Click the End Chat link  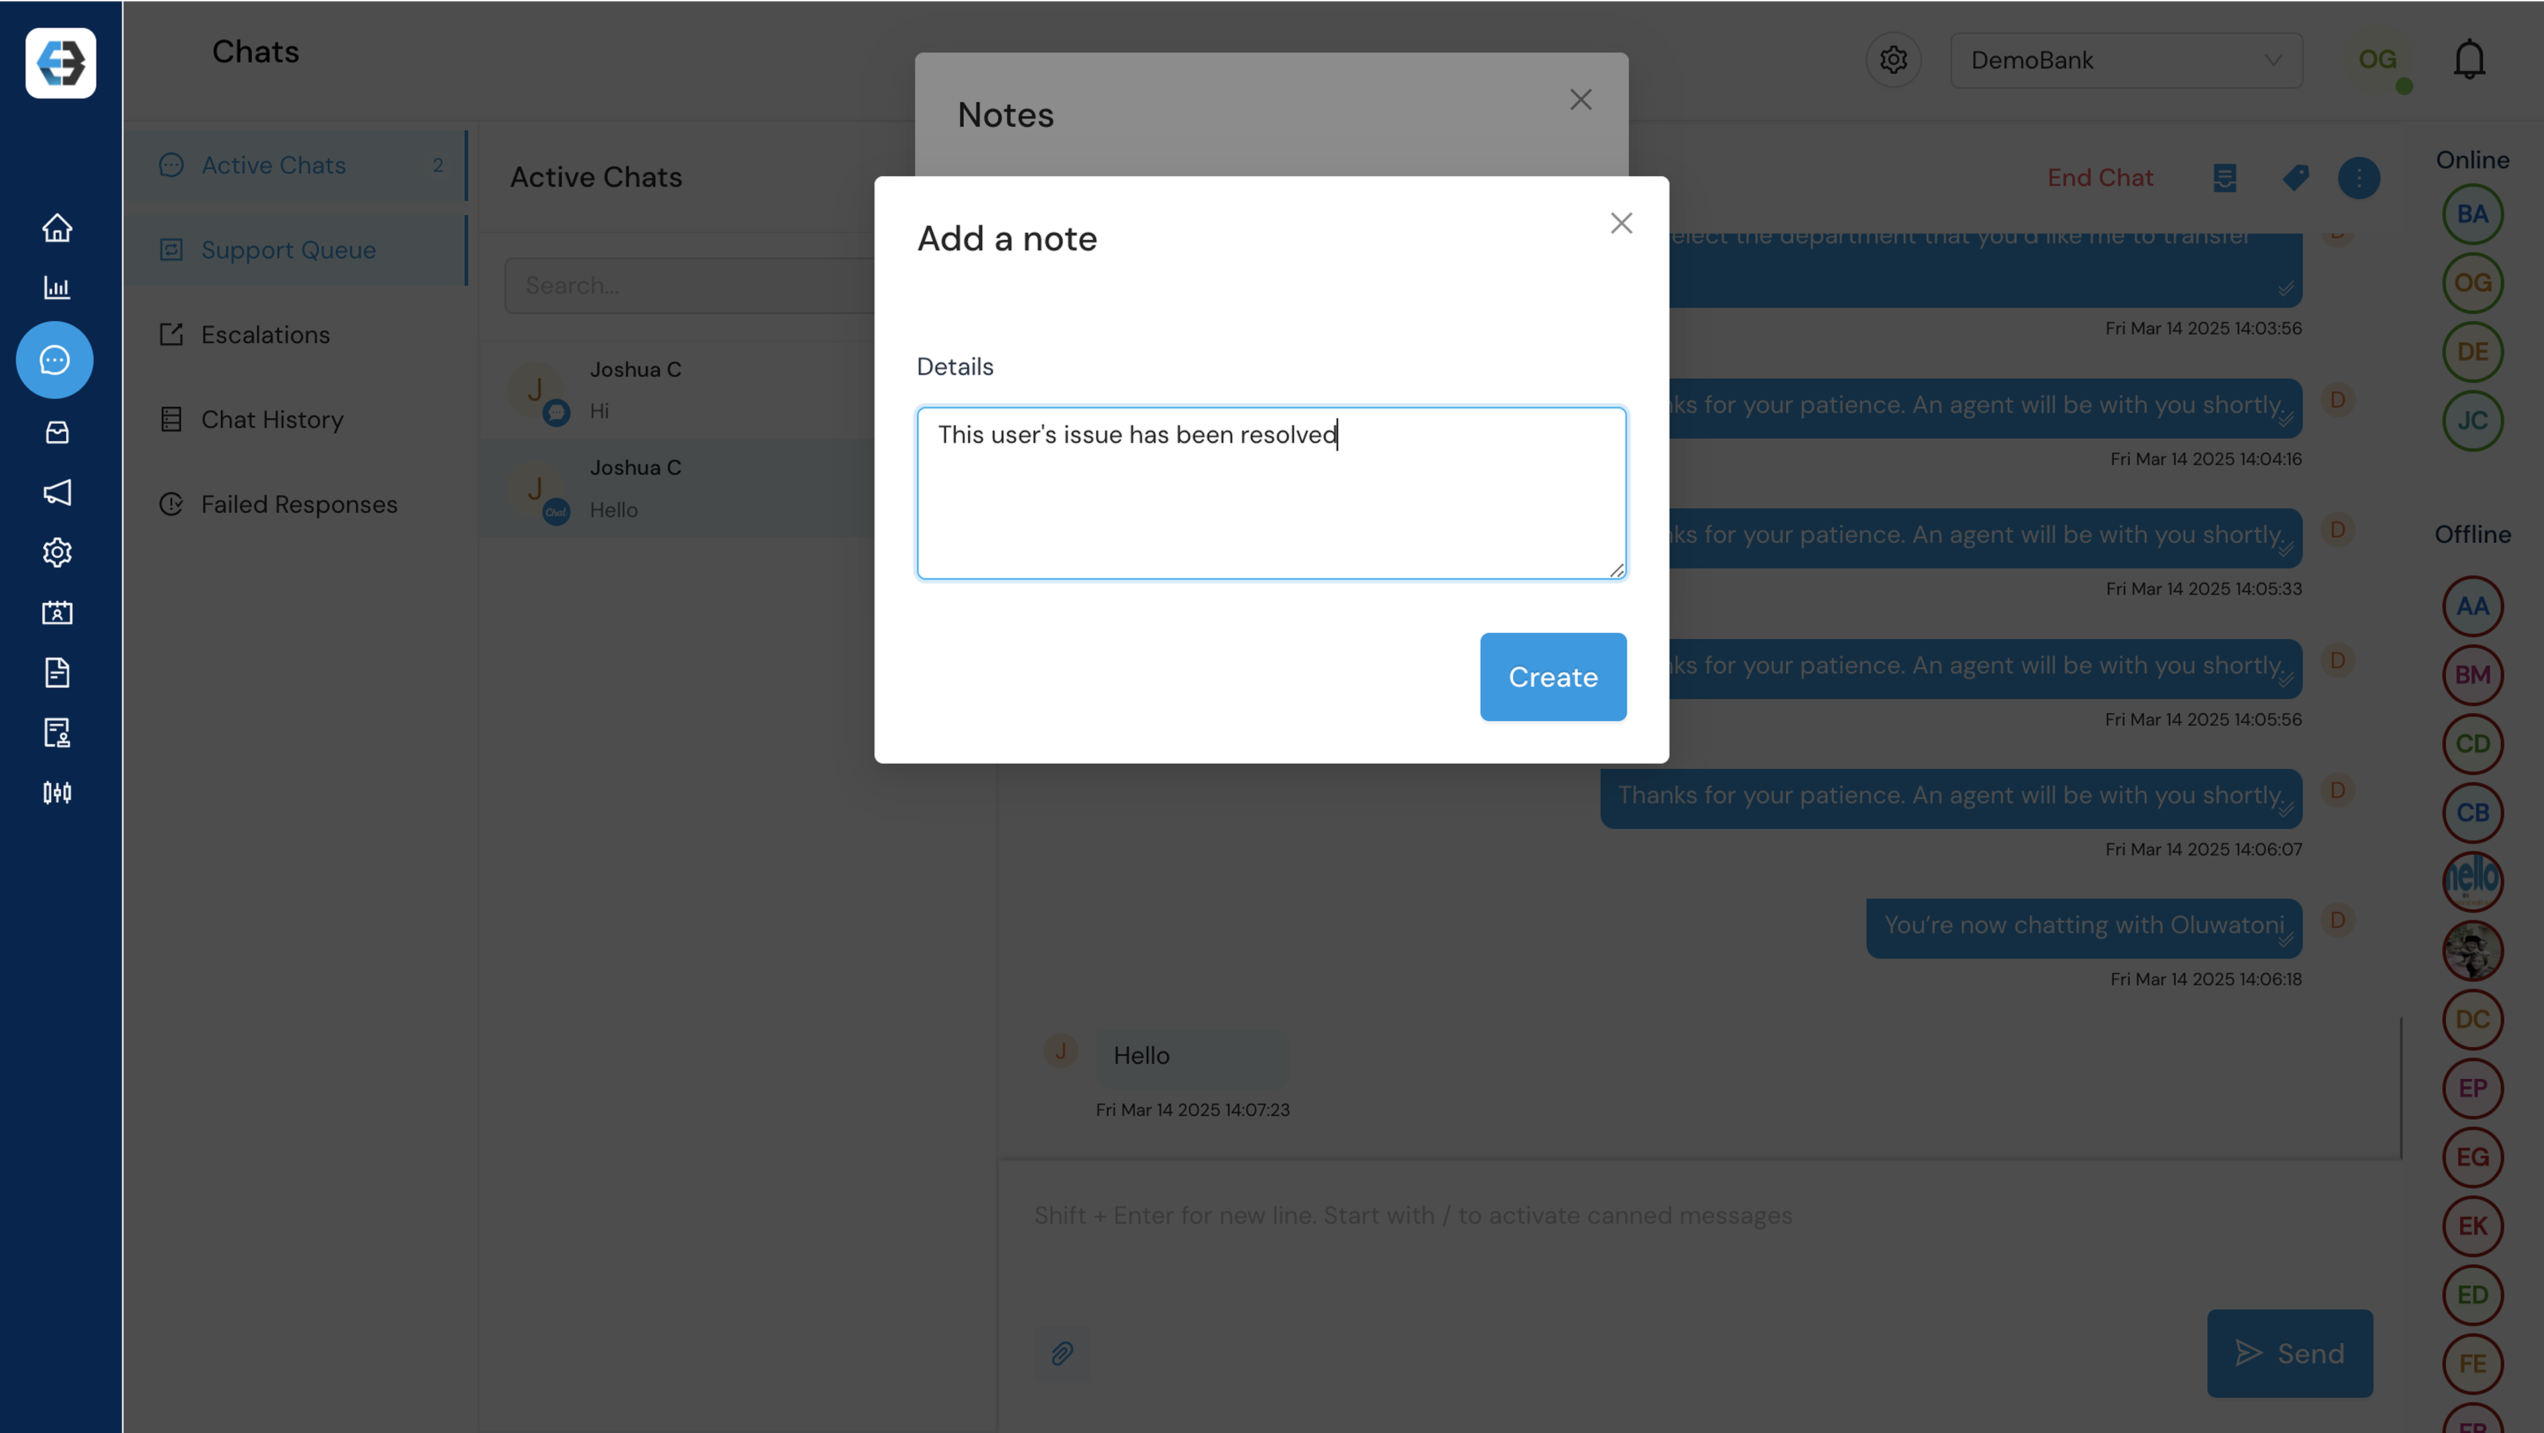(x=2100, y=178)
